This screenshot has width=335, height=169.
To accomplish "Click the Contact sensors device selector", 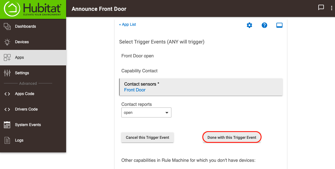I will tap(201, 87).
